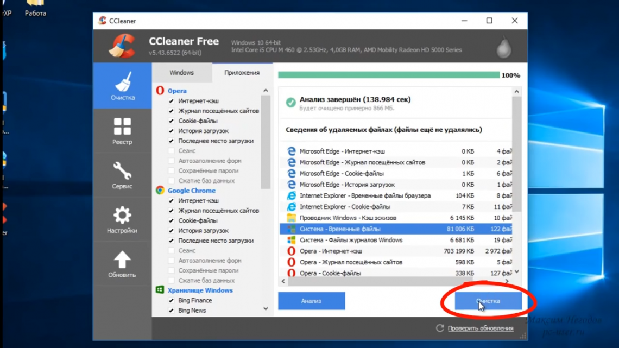
Task: Click the CCleaner logo in header
Action: (x=122, y=46)
